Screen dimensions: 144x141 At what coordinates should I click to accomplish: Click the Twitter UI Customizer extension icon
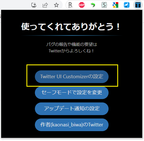coord(138,5)
